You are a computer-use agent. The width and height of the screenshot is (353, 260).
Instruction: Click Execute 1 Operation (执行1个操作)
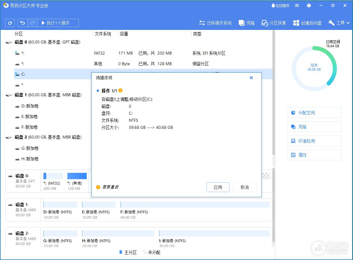pyautogui.click(x=58, y=23)
